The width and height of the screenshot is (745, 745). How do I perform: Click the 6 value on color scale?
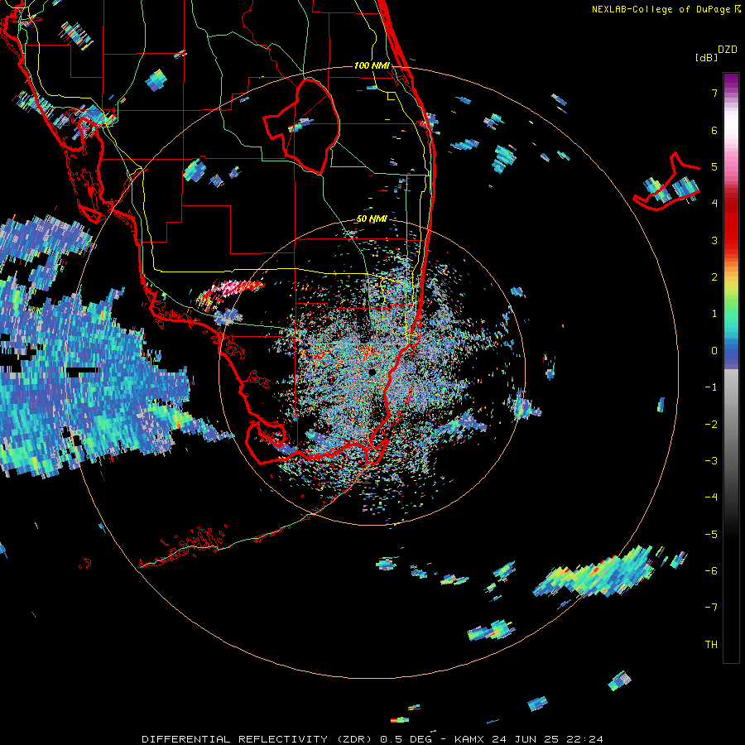pos(714,130)
